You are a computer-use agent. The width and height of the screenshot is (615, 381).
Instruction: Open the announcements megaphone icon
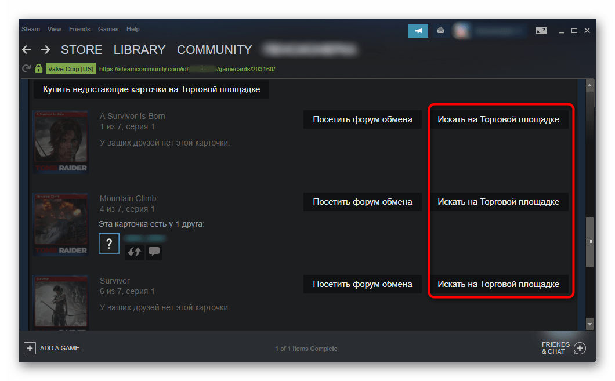(418, 31)
